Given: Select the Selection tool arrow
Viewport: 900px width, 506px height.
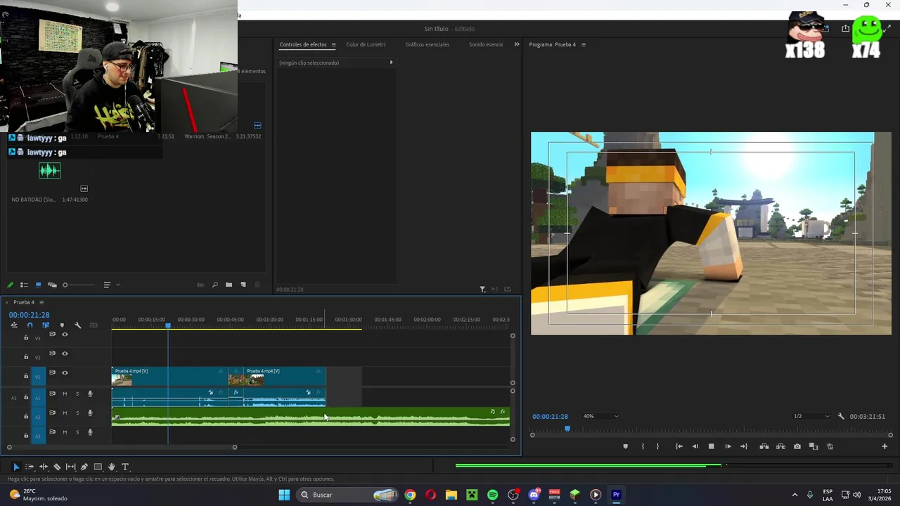Looking at the screenshot, I should click(x=16, y=467).
